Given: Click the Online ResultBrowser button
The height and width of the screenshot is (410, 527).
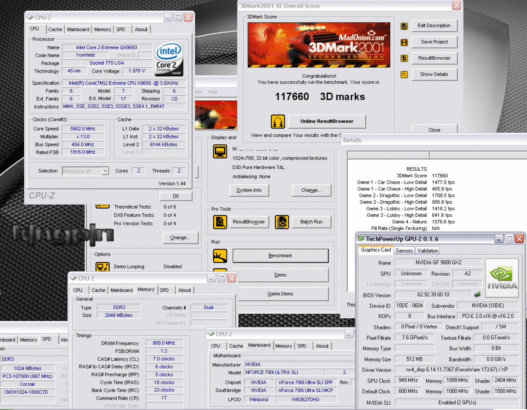Looking at the screenshot, I should [327, 122].
